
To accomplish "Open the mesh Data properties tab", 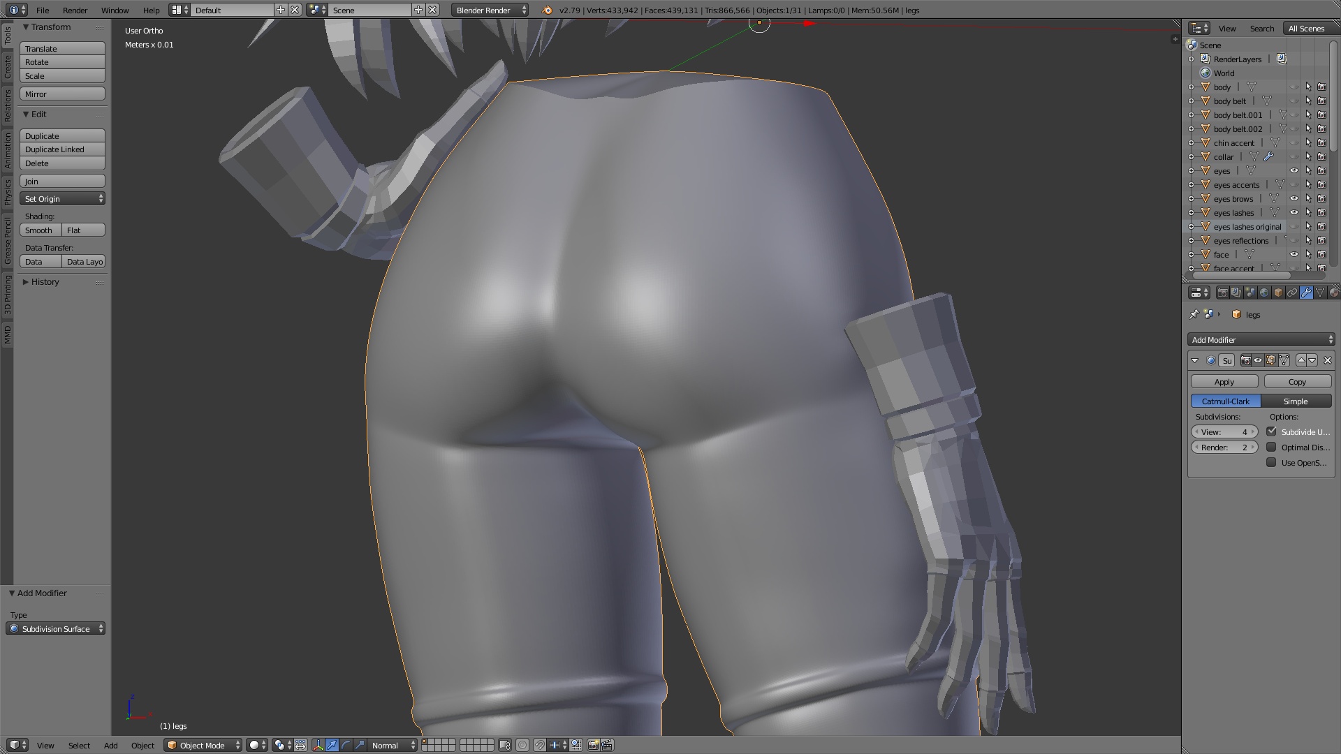I will tap(1320, 293).
